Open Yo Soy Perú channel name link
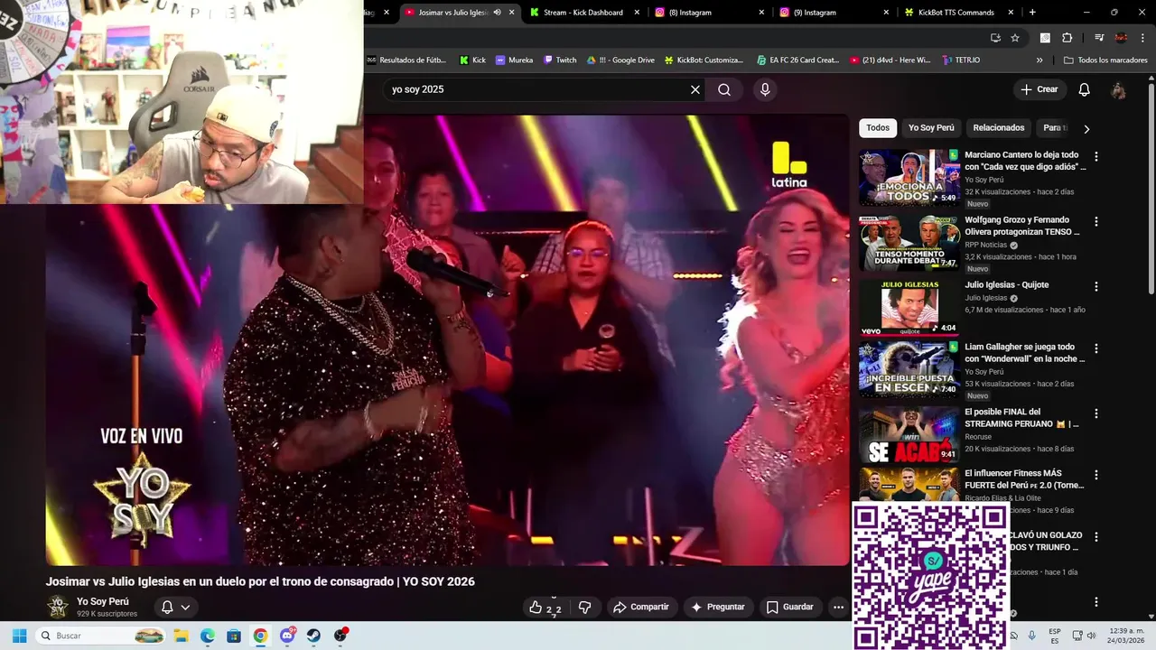The width and height of the screenshot is (1156, 650). pos(103,601)
